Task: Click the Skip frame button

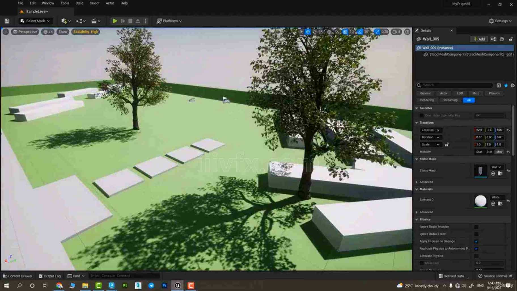Action: click(x=123, y=21)
